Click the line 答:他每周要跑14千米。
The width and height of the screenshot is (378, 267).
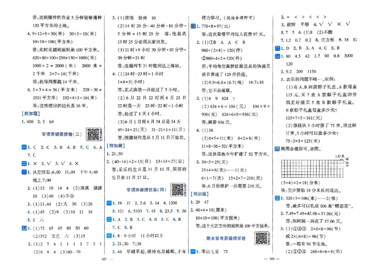pyautogui.click(x=56, y=82)
